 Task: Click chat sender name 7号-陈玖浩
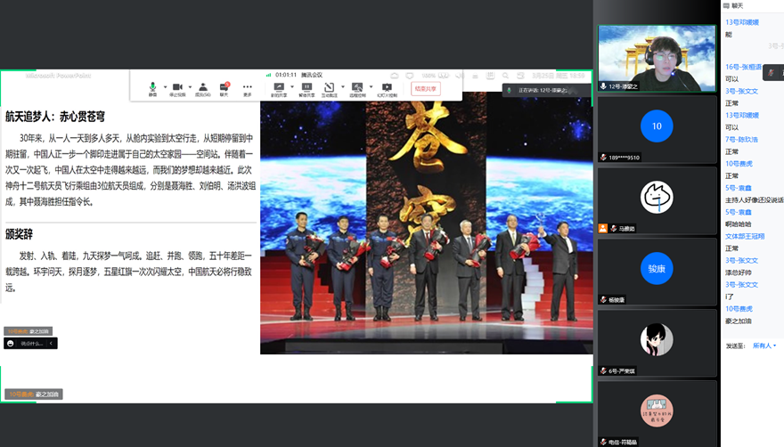click(x=741, y=140)
